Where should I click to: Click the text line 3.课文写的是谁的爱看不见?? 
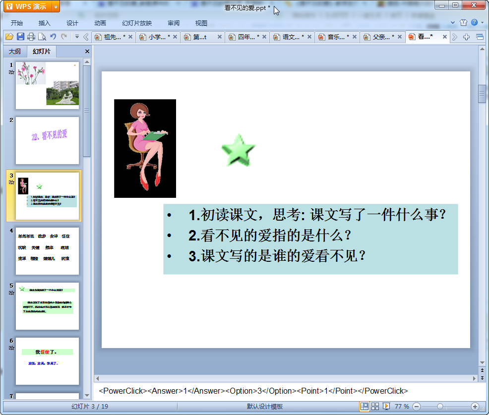tap(277, 256)
